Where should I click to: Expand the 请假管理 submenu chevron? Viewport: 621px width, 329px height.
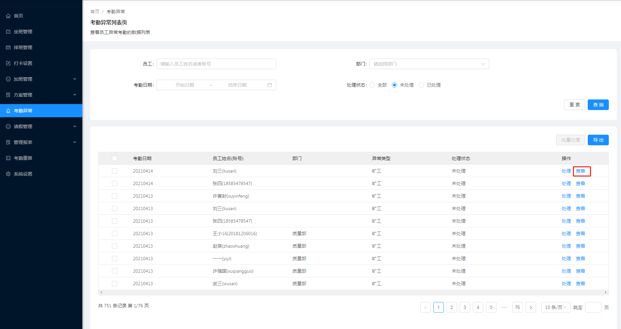[75, 126]
